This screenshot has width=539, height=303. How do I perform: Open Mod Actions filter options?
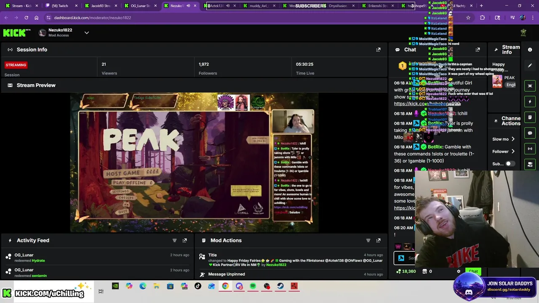[368, 240]
